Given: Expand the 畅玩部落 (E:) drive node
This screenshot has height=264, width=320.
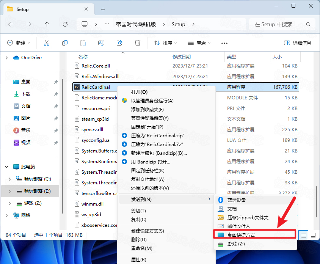Looking at the screenshot, I should 9,191.
